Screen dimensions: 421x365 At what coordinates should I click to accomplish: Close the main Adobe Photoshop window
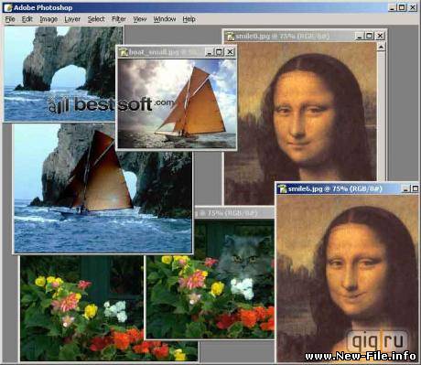(x=413, y=7)
